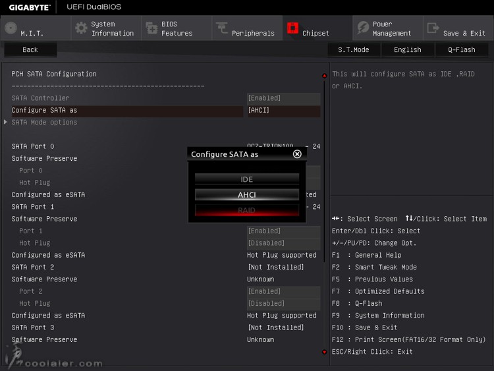Click F8 Q-Flash help line
This screenshot has width=494, height=371.
click(x=357, y=304)
